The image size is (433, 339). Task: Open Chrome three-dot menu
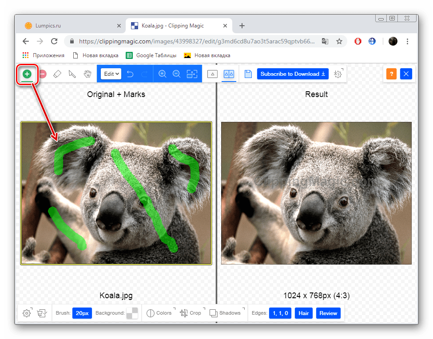click(407, 41)
